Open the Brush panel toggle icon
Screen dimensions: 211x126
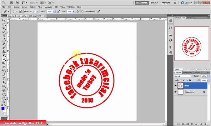(x=21, y=12)
